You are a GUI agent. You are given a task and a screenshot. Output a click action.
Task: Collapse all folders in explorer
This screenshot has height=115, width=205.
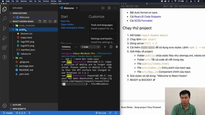[x=55, y=21]
